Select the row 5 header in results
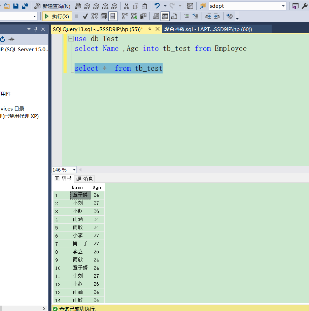The width and height of the screenshot is (309, 311). click(62, 227)
